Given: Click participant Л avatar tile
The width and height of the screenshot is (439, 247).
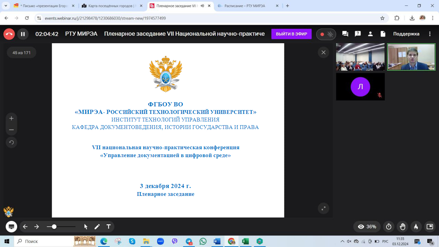Looking at the screenshot, I should click(360, 86).
